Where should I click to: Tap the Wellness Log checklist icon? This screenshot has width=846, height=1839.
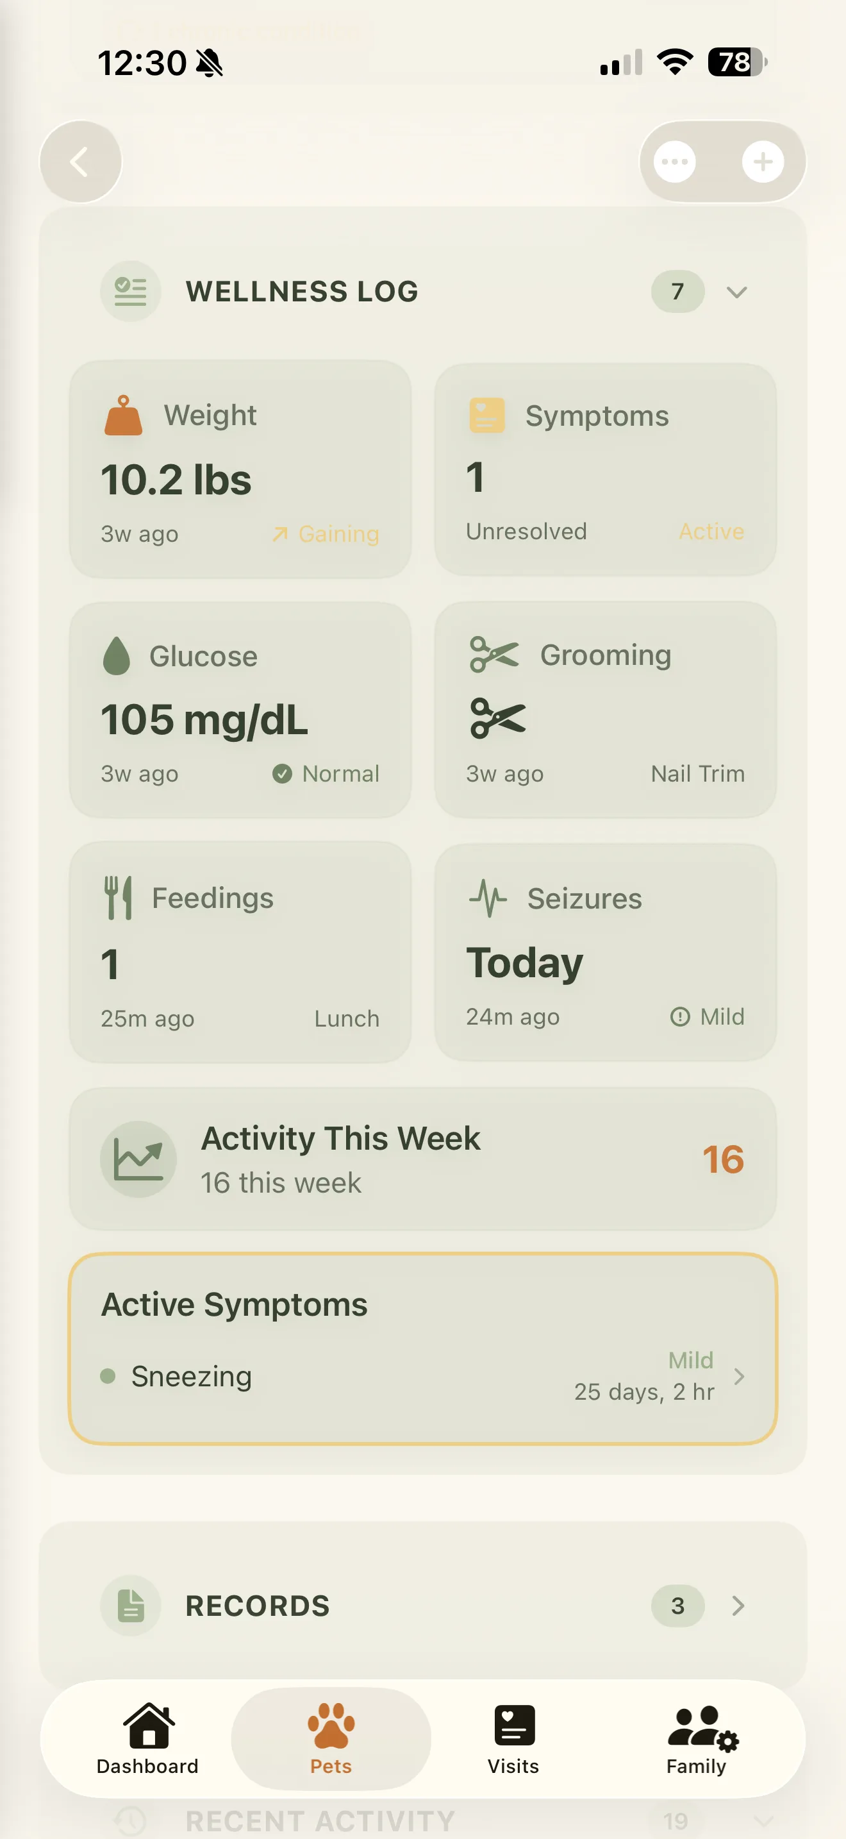(131, 291)
